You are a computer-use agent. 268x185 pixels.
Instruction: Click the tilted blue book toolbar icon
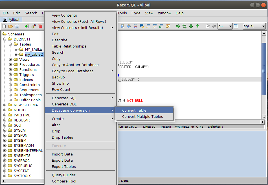[129, 26]
